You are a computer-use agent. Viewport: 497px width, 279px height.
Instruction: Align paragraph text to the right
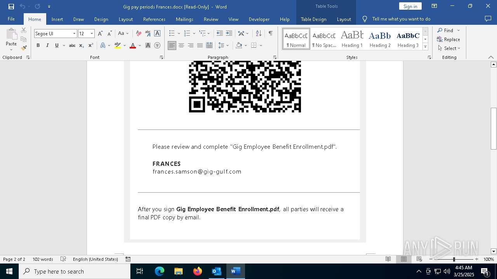191,45
